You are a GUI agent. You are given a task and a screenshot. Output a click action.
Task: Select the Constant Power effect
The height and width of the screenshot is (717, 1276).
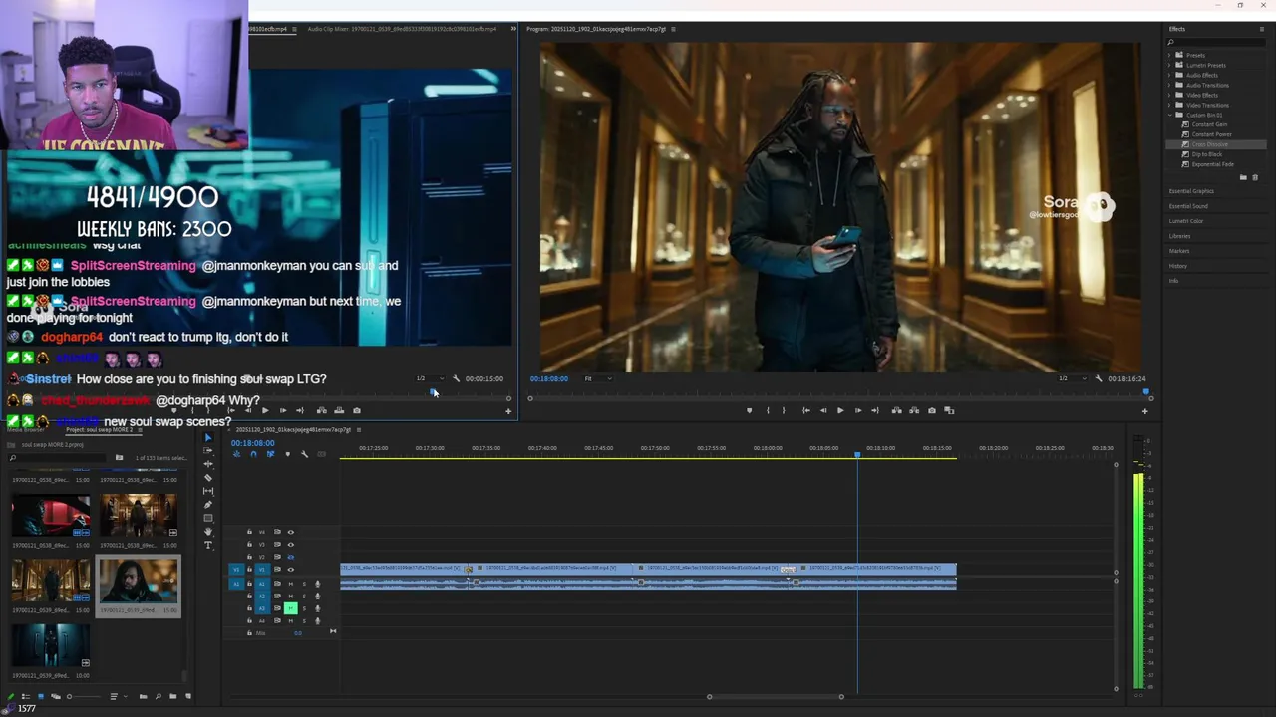[1211, 134]
